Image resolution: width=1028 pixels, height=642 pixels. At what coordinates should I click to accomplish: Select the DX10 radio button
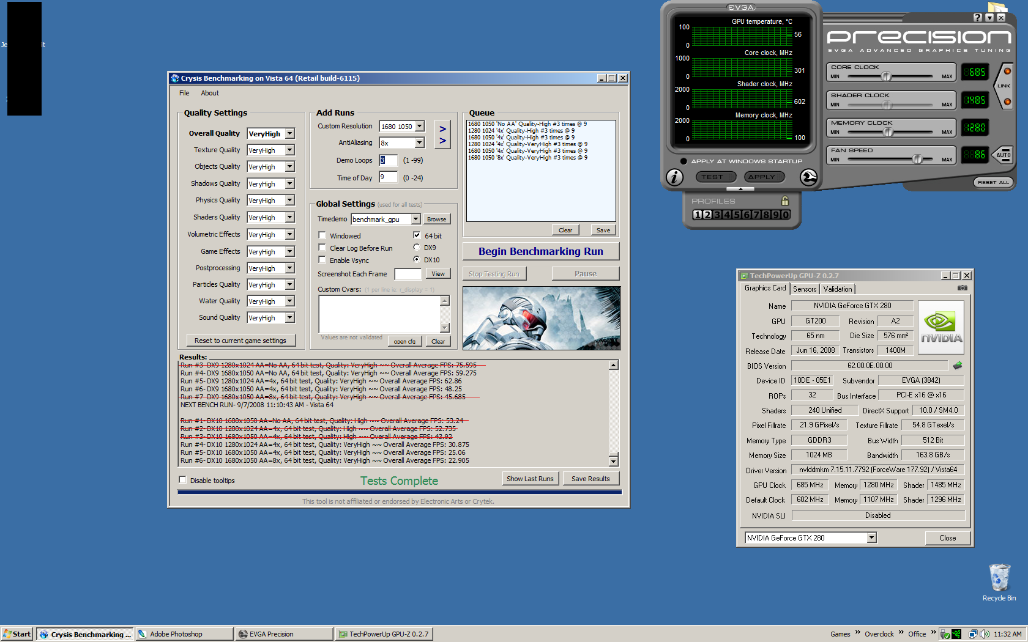[417, 259]
